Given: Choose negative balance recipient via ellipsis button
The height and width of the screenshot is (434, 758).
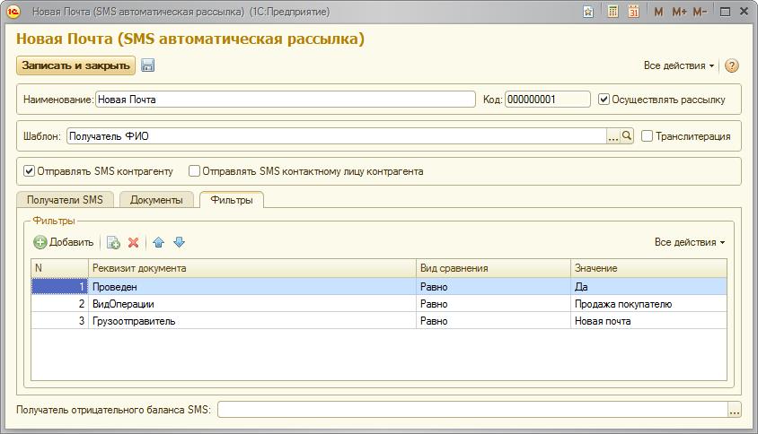Looking at the screenshot, I should (x=735, y=410).
